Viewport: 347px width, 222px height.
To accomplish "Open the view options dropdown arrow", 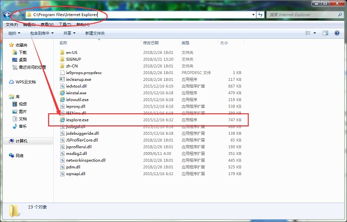I will pos(315,33).
